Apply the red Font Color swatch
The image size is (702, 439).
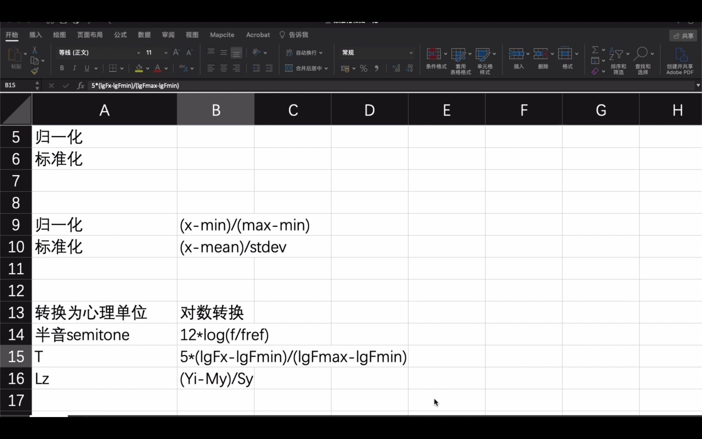(158, 68)
